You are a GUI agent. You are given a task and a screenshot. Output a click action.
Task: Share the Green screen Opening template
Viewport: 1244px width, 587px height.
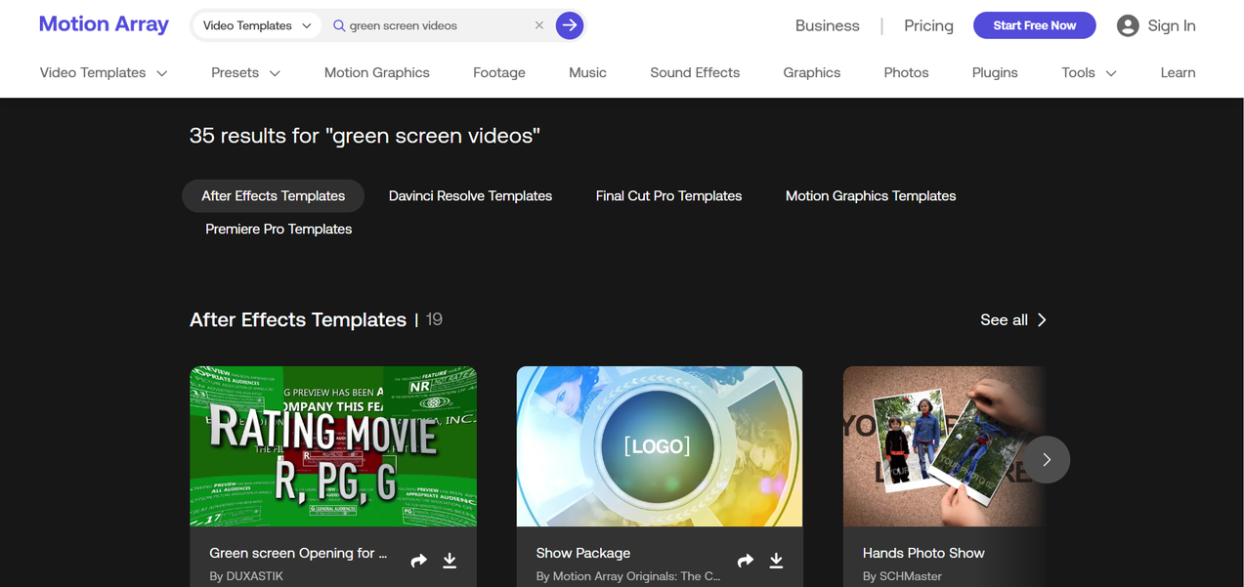pyautogui.click(x=419, y=561)
